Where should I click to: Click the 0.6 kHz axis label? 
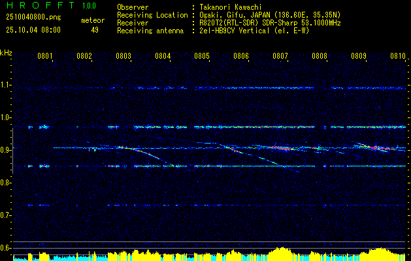[5, 248]
